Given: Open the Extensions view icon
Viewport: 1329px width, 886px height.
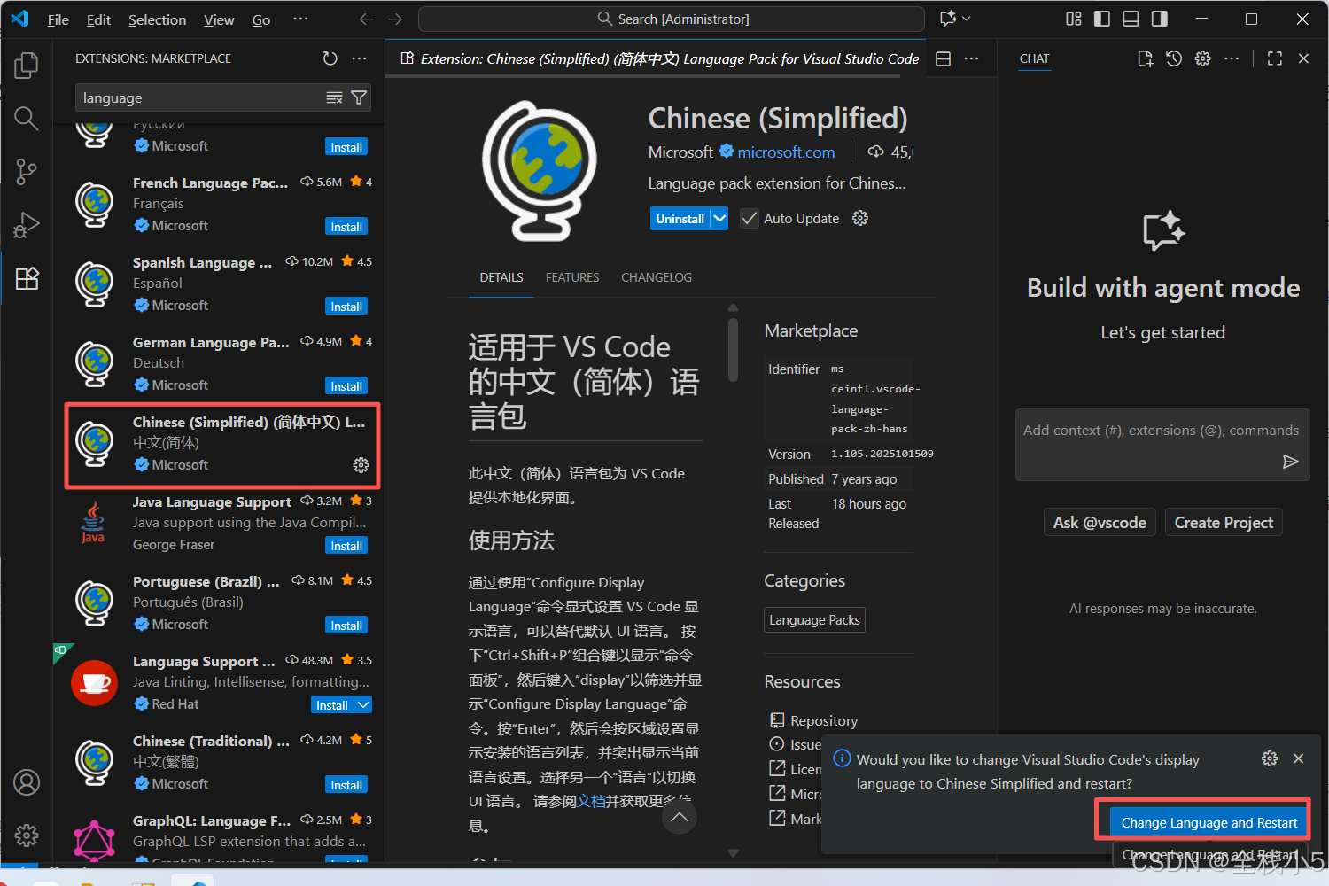Looking at the screenshot, I should 27,278.
